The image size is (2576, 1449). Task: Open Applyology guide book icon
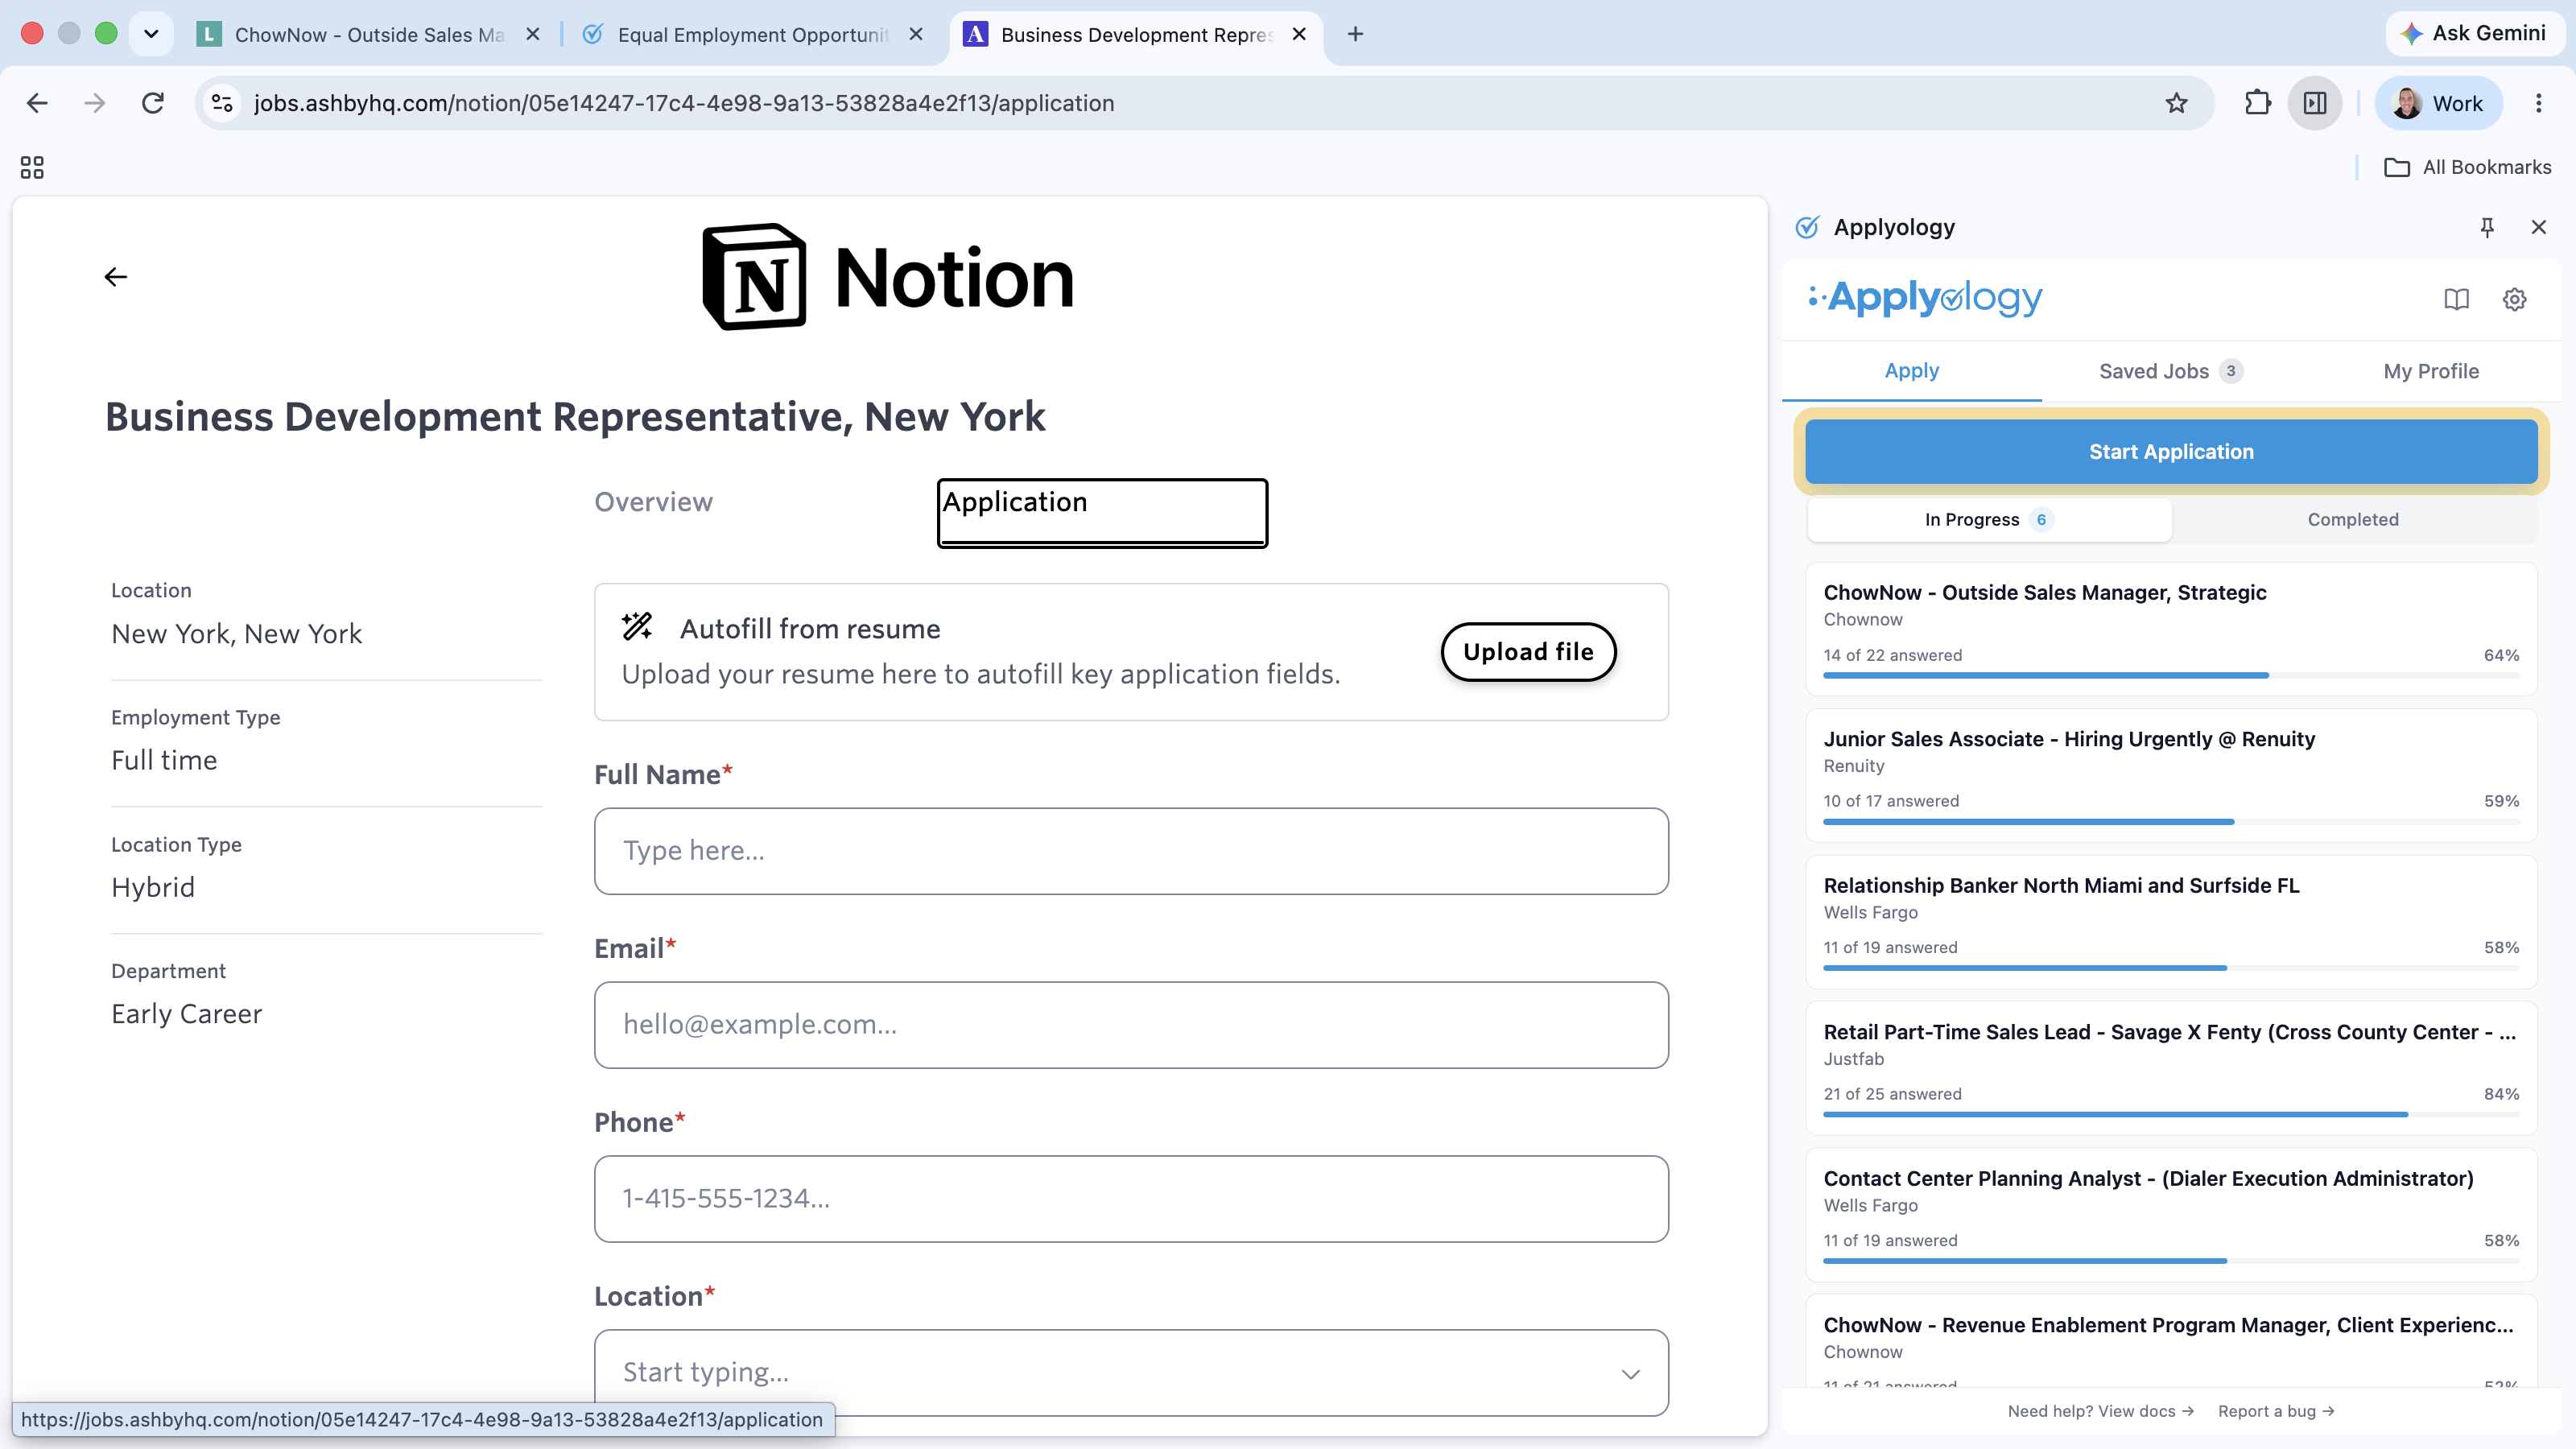(x=2456, y=299)
